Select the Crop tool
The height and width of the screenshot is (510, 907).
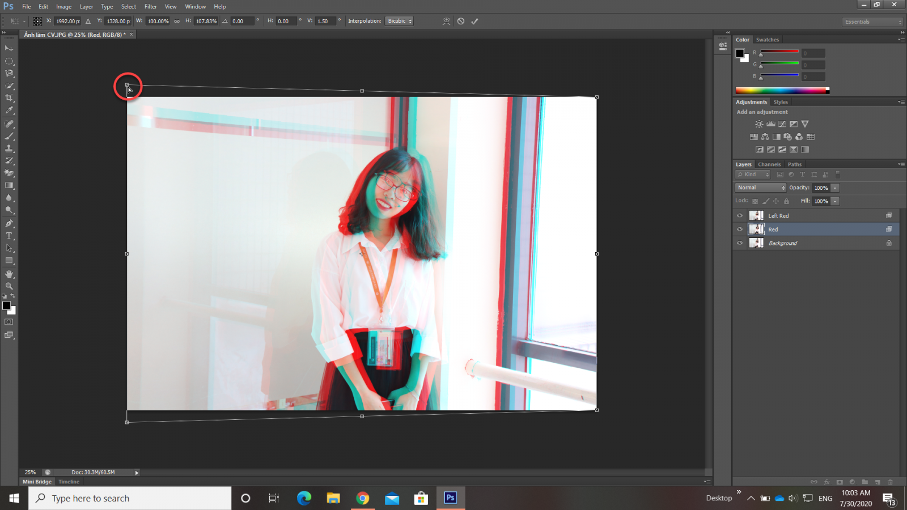pyautogui.click(x=9, y=98)
